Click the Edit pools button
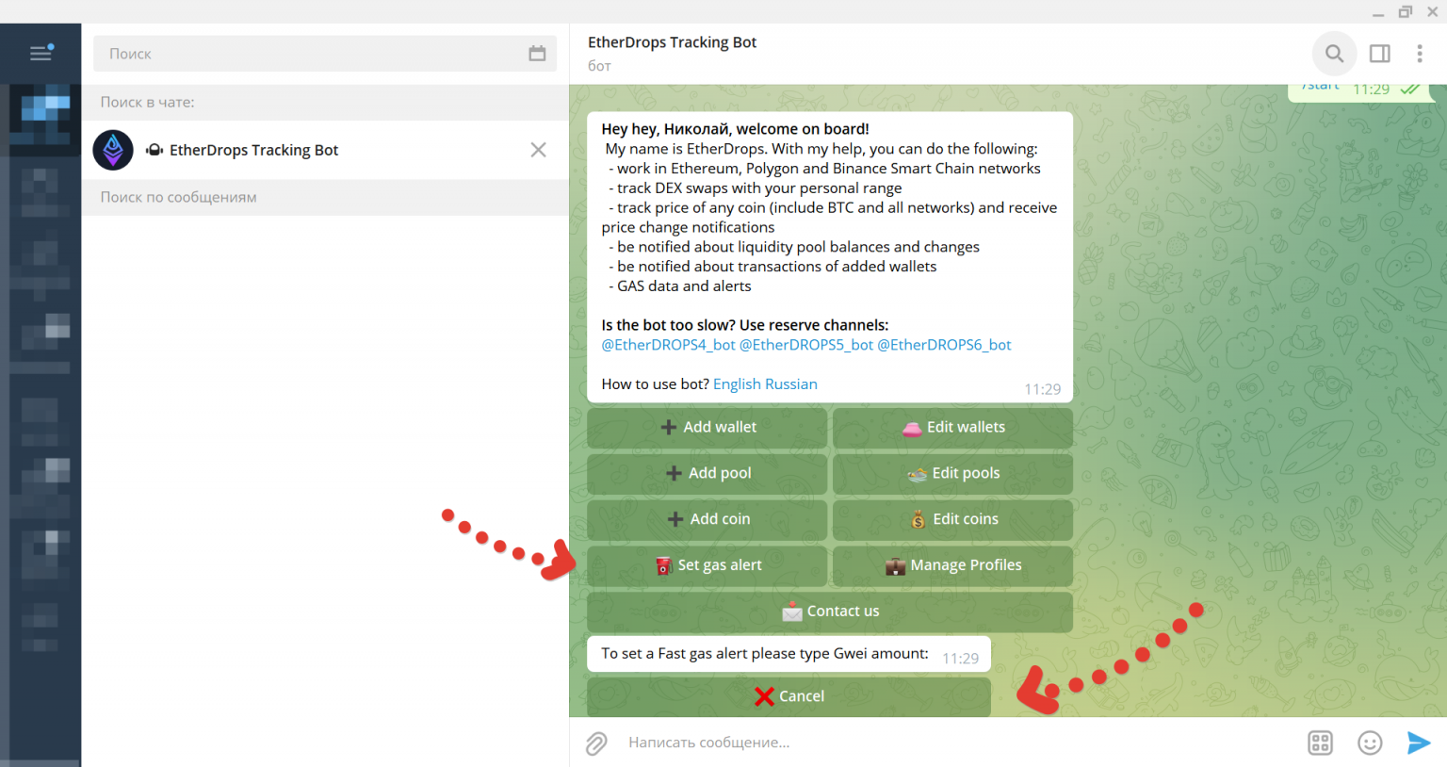Image resolution: width=1447 pixels, height=767 pixels. pos(952,474)
